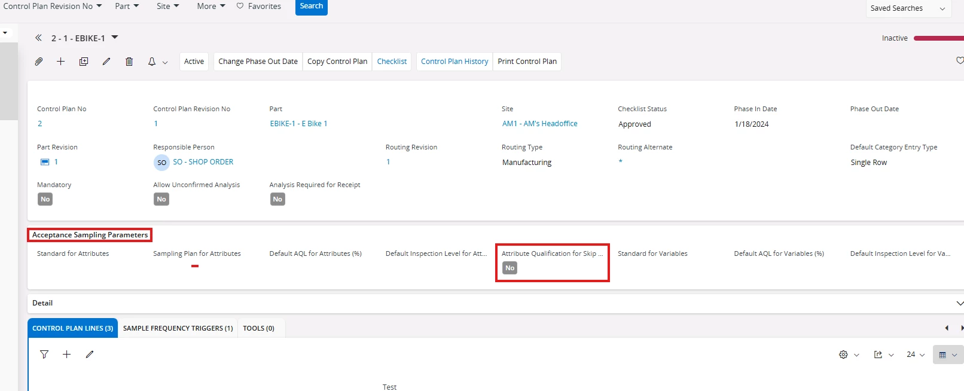
Task: Click the Part Revision card icon
Action: [45, 162]
